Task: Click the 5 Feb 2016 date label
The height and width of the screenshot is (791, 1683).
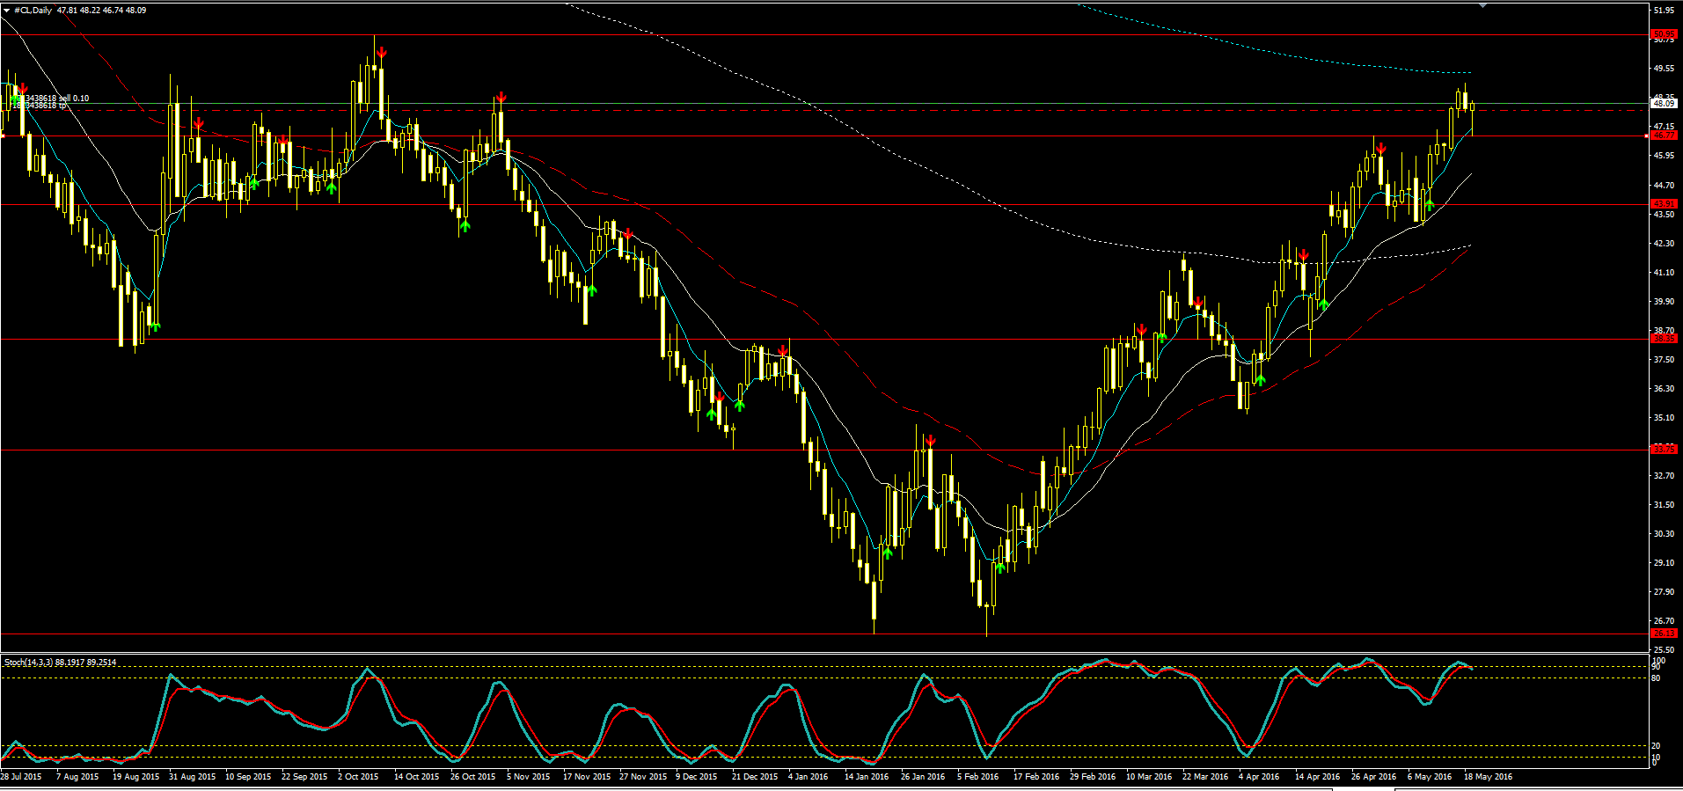Action: [x=978, y=777]
